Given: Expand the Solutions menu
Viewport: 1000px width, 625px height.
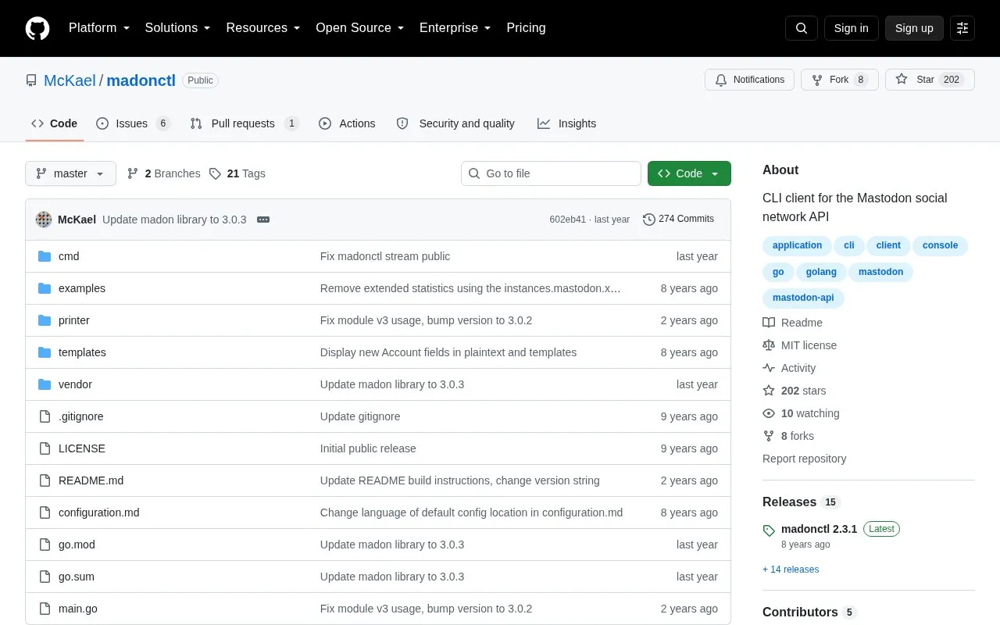Looking at the screenshot, I should (177, 28).
